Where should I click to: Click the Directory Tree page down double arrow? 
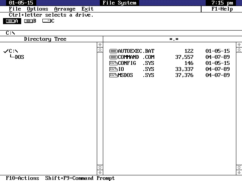point(100,167)
